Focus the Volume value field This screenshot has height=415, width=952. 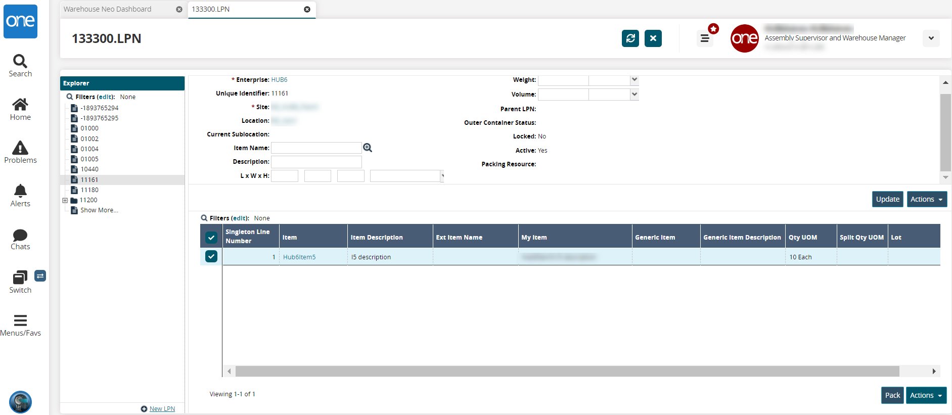pyautogui.click(x=563, y=94)
